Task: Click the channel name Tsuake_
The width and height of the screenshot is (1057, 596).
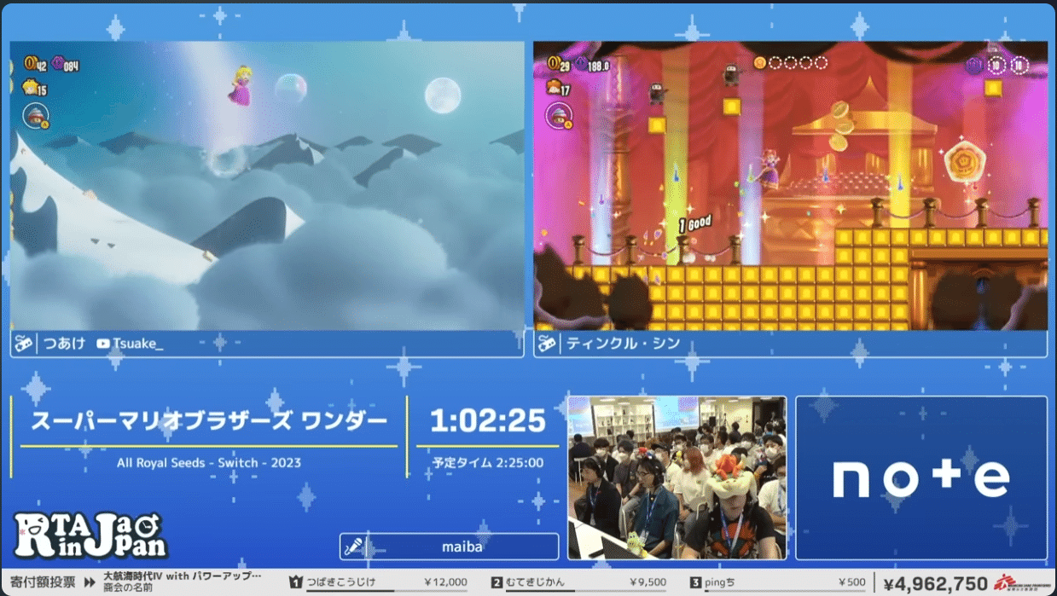Action: (x=138, y=344)
